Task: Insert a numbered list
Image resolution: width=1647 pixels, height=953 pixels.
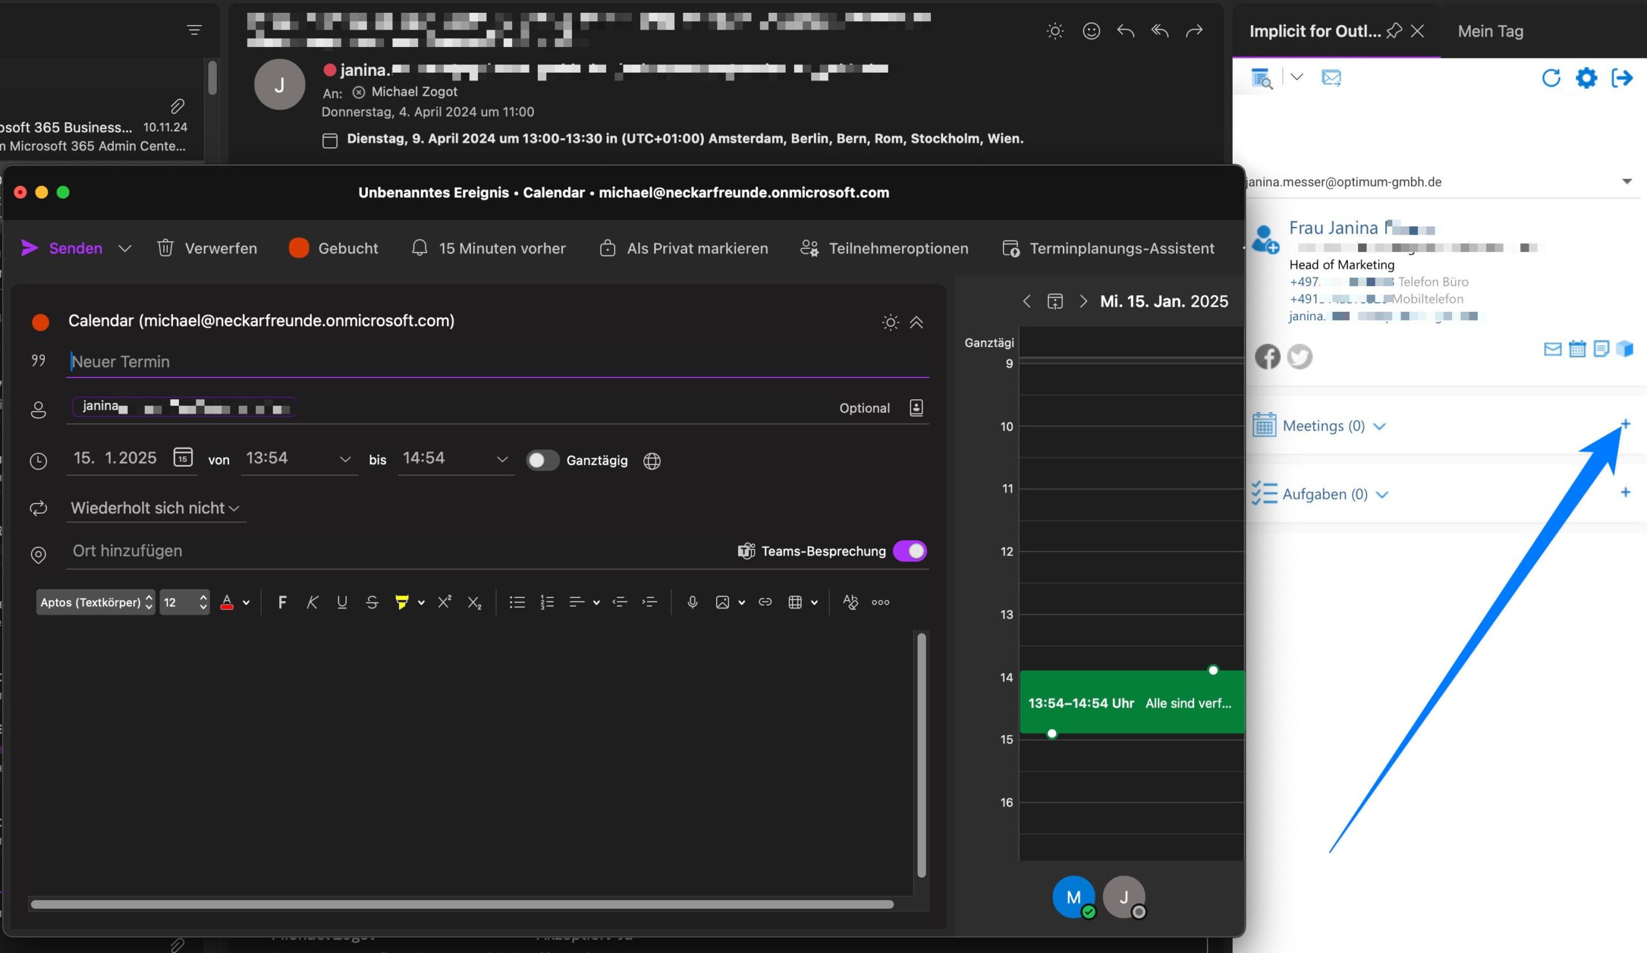Action: 547,603
